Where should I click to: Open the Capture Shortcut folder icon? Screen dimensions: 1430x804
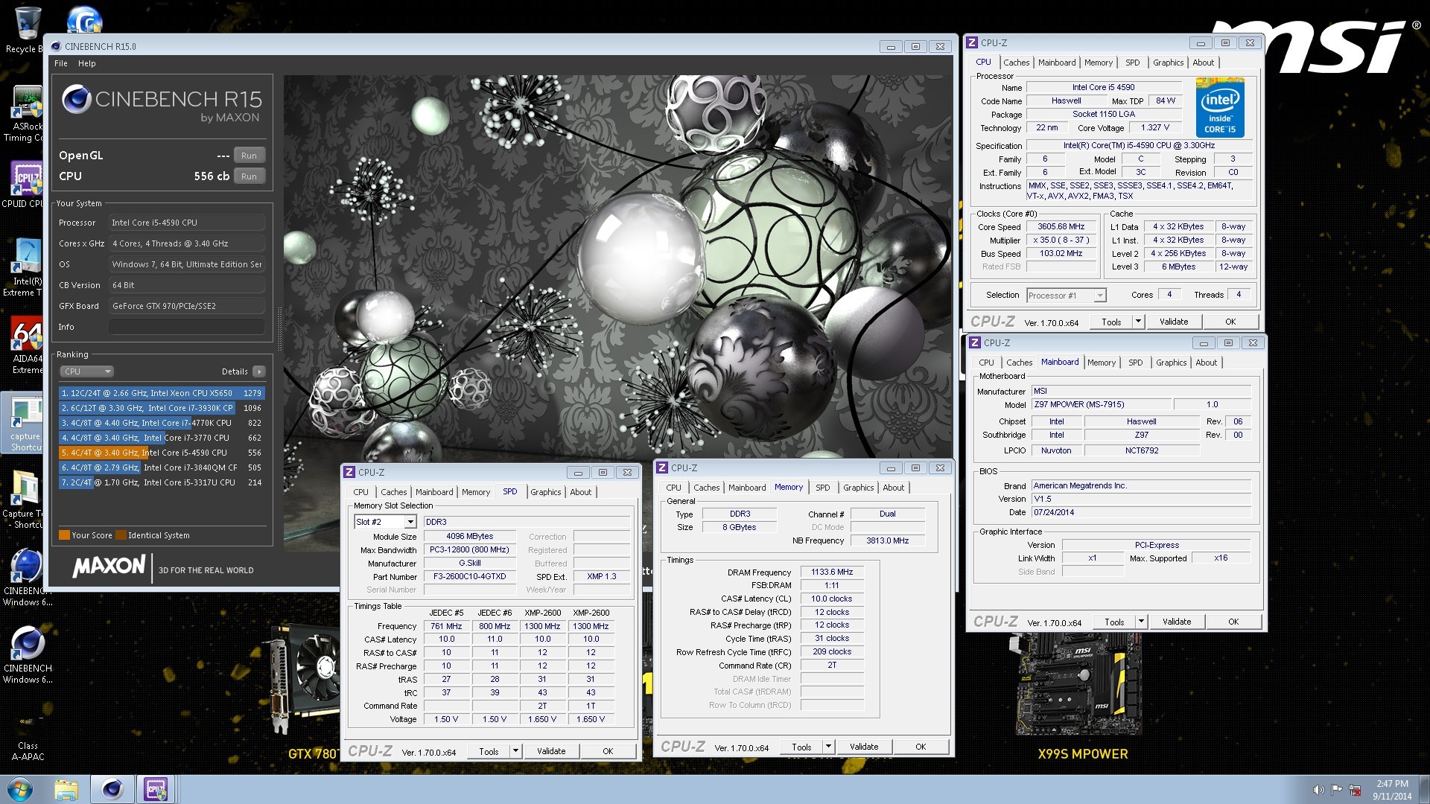[x=27, y=500]
